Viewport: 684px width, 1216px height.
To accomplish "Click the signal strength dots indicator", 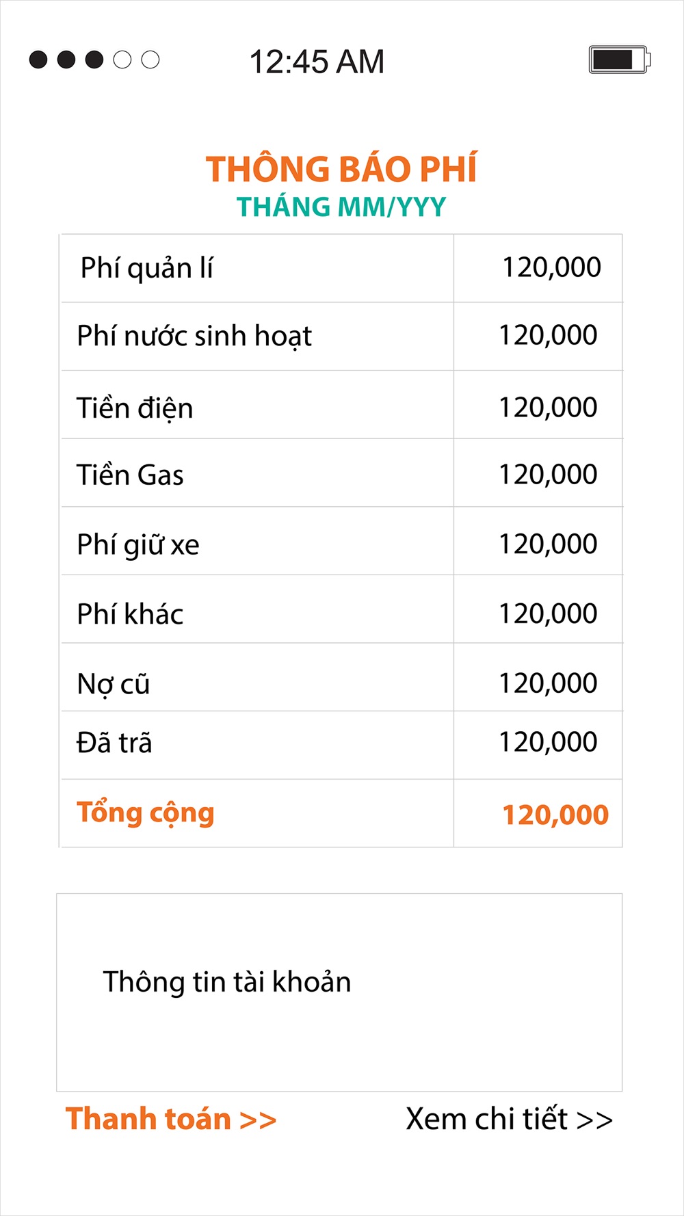I will (x=94, y=60).
